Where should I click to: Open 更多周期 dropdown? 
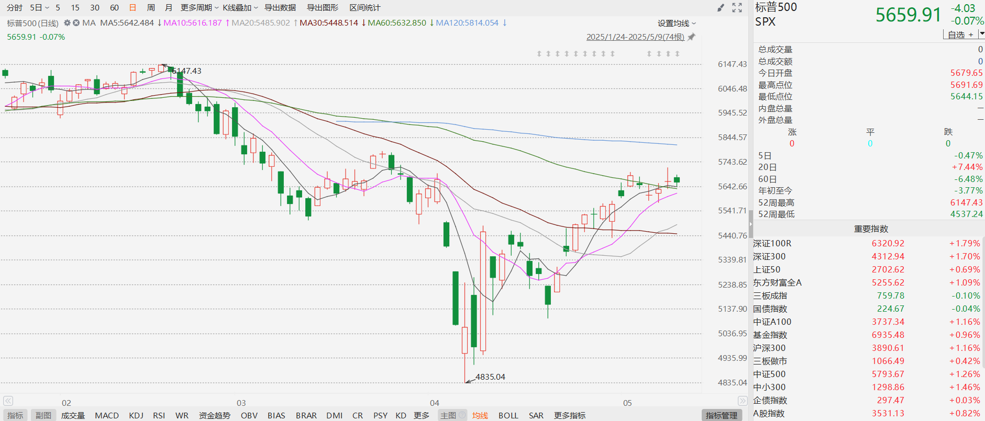[200, 8]
